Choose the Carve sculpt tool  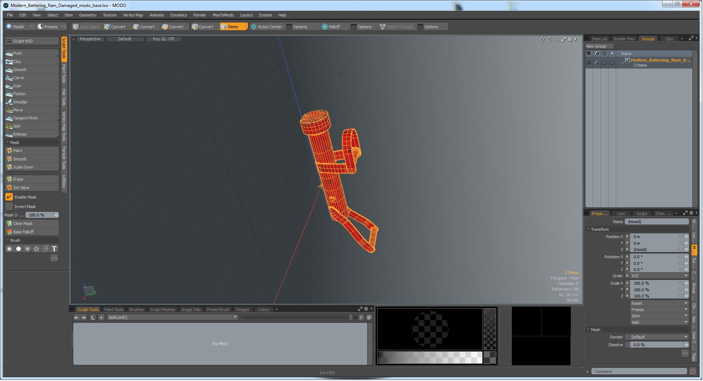(32, 78)
